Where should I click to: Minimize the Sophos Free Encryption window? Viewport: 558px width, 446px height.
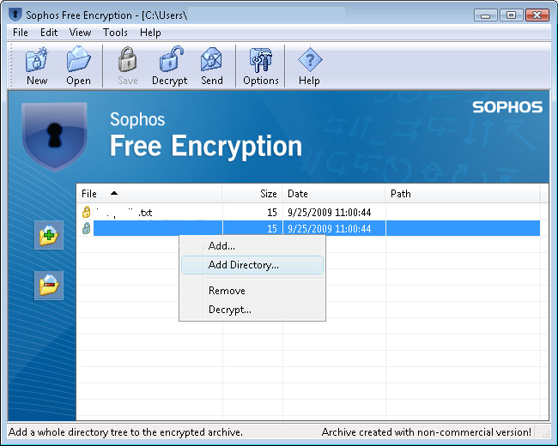(x=485, y=15)
